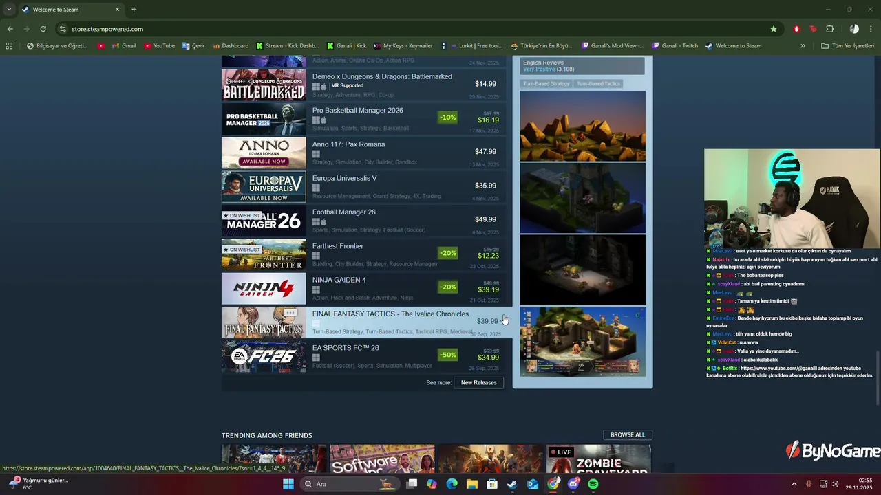The width and height of the screenshot is (881, 495).
Task: Select the Turn-Based Strategy tag
Action: [x=546, y=83]
